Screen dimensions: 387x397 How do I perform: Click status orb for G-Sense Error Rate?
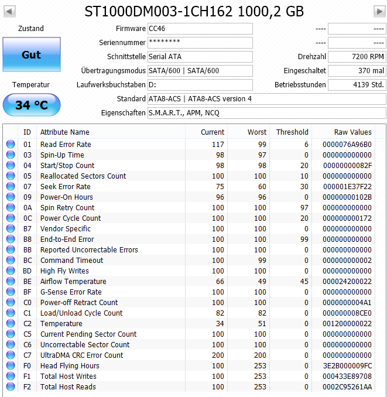click(11, 292)
